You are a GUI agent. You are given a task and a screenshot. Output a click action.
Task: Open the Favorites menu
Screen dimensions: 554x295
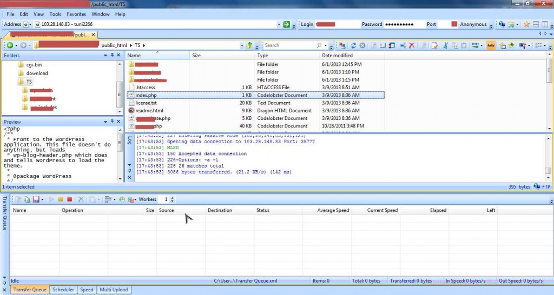(76, 14)
